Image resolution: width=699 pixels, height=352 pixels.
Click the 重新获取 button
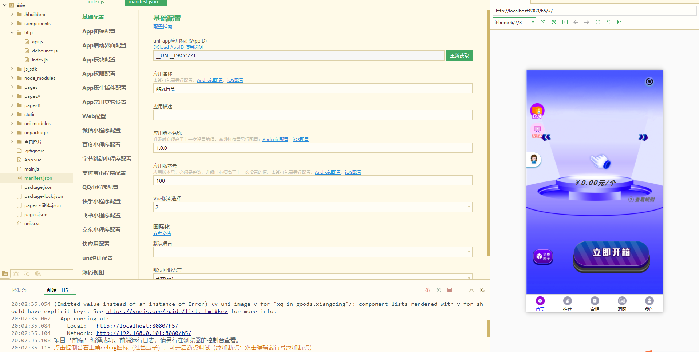(459, 56)
